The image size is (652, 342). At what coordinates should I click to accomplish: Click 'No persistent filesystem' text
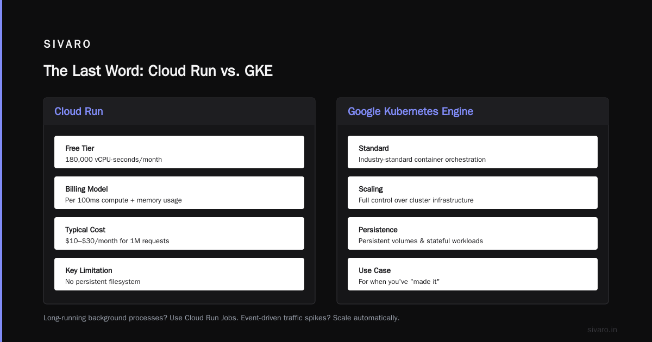pos(103,282)
